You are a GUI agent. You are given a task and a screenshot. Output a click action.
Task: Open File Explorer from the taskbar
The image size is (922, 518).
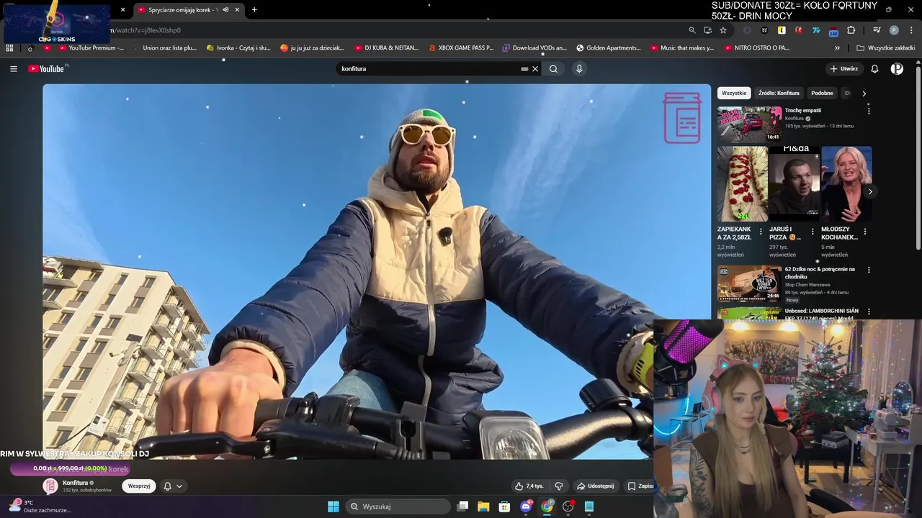point(483,506)
